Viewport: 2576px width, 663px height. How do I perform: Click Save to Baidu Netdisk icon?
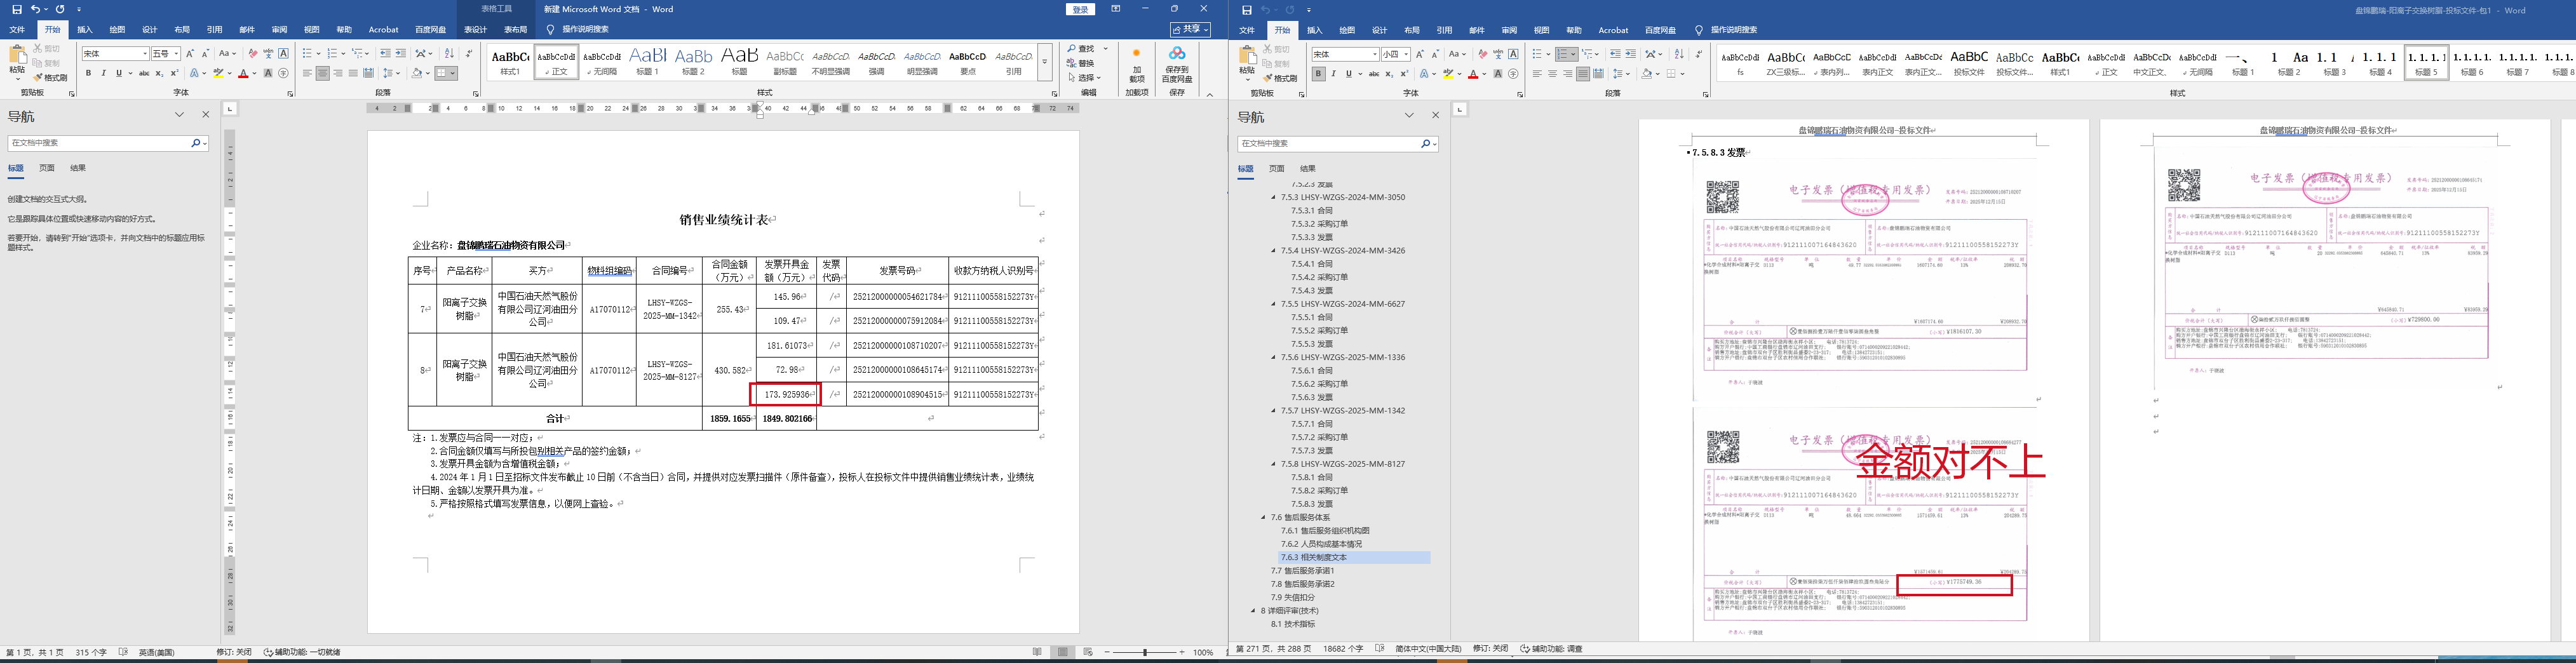(x=1176, y=60)
